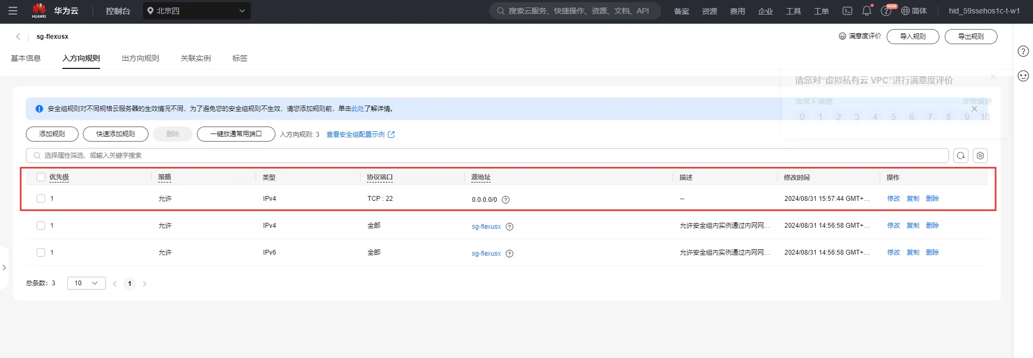Viewport: 1033px width, 358px height.
Task: Show help tooltip for source 0.0.0.0/0
Action: pyautogui.click(x=506, y=200)
